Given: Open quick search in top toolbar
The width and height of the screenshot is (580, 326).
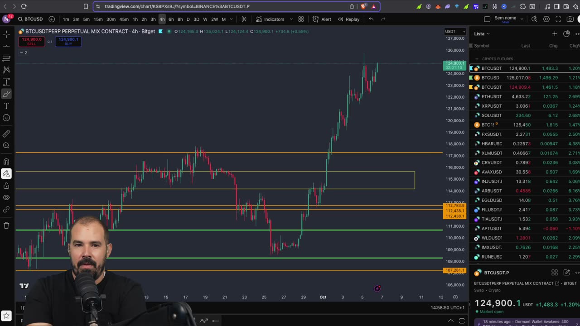Looking at the screenshot, I should 534,19.
